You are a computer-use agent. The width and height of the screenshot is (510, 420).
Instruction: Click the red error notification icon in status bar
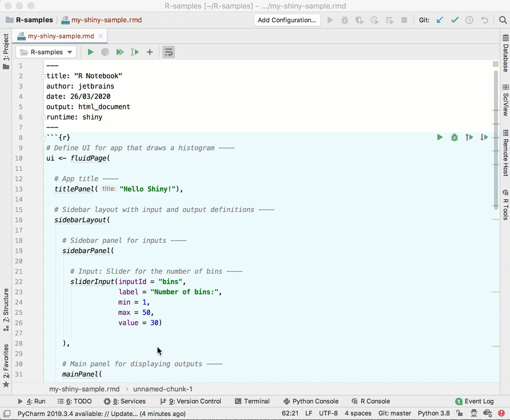tap(501, 413)
